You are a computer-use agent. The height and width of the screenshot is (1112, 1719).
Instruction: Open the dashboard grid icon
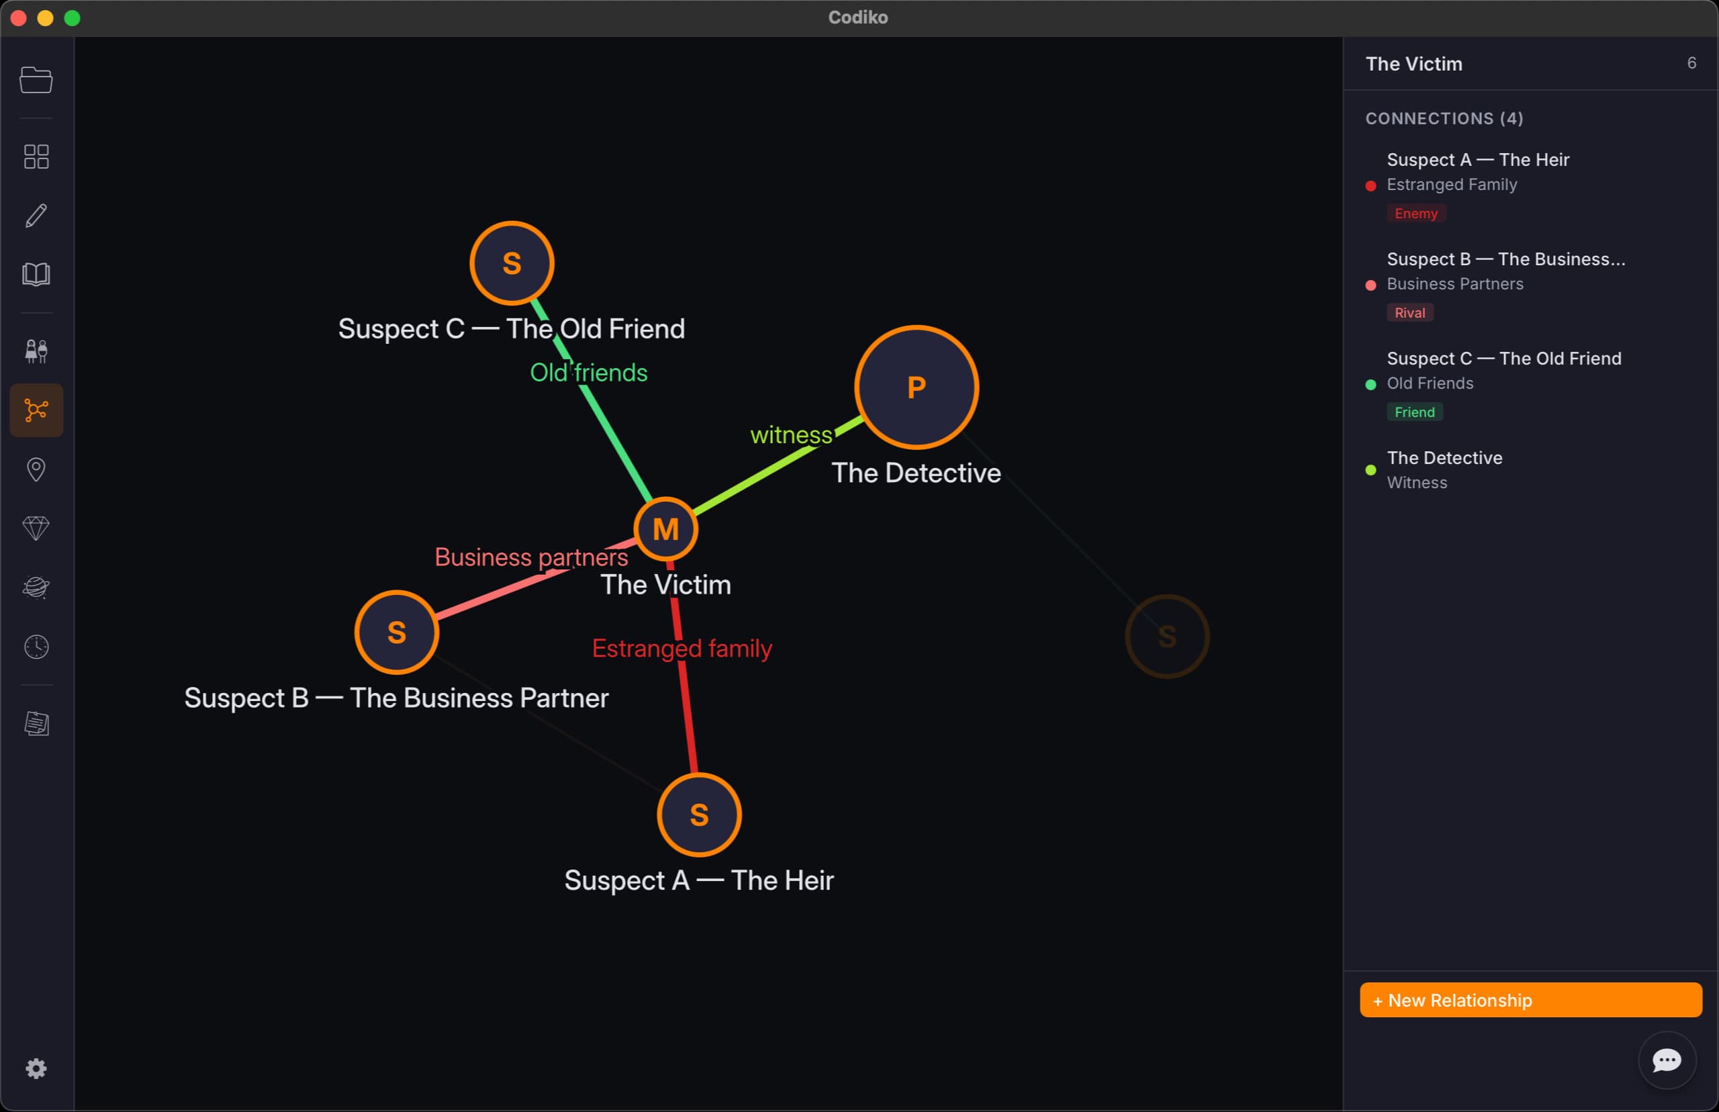(36, 156)
